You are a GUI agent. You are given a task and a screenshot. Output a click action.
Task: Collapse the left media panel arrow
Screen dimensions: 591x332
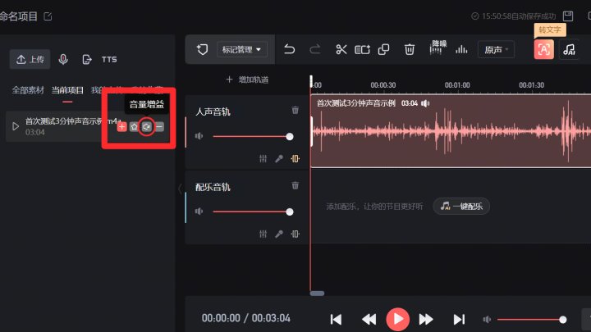pos(180,189)
